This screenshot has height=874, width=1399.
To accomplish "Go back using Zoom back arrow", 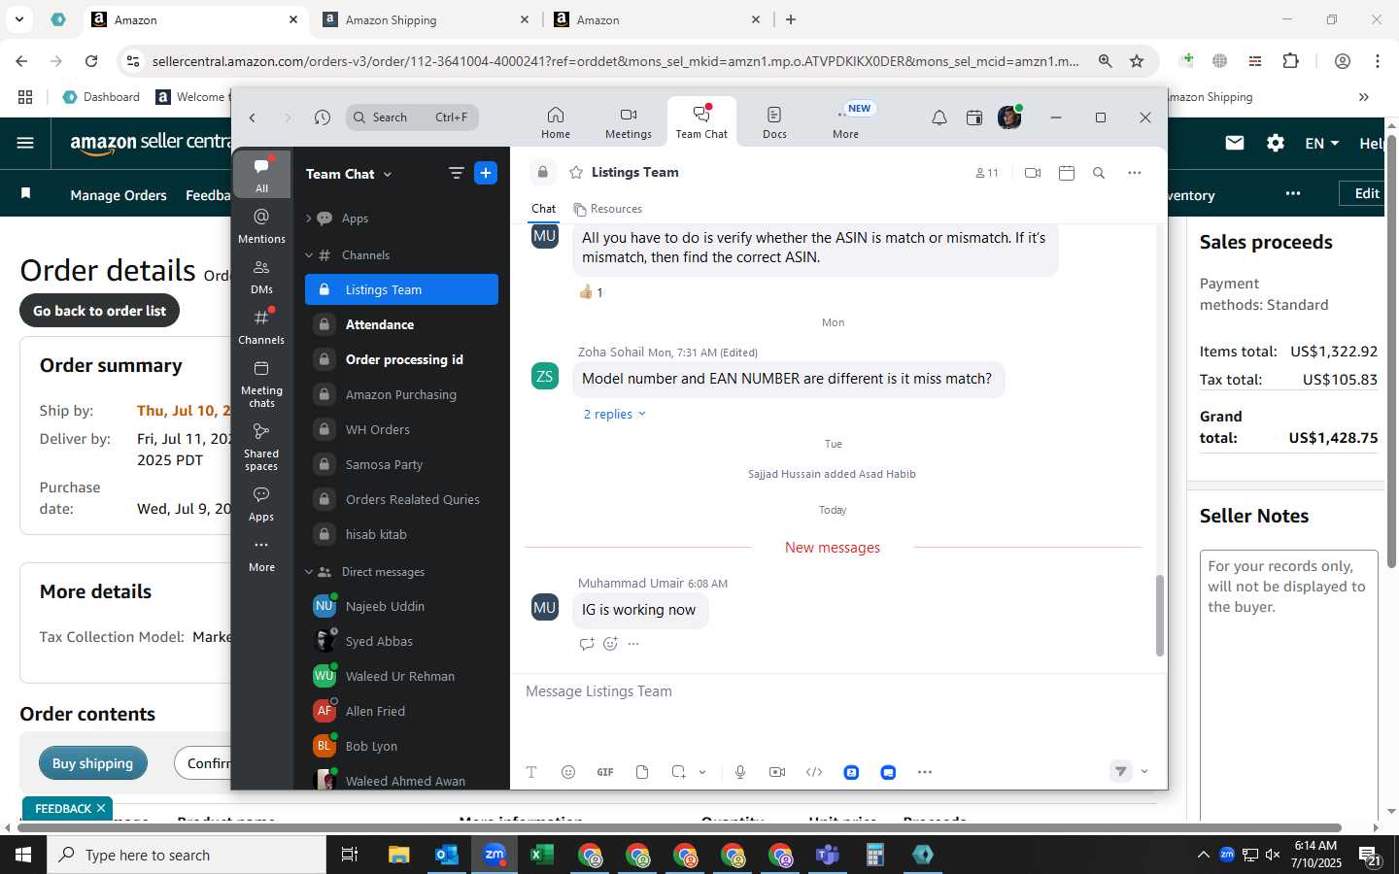I will [x=253, y=118].
